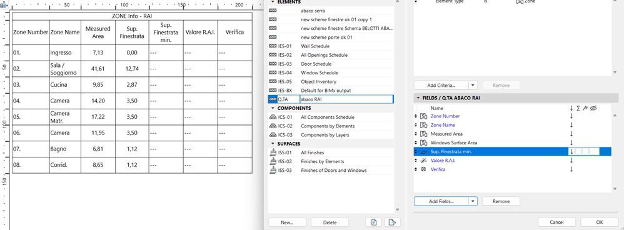Click the schedule icon beside abaco serra
This screenshot has width=624, height=230.
273,11
